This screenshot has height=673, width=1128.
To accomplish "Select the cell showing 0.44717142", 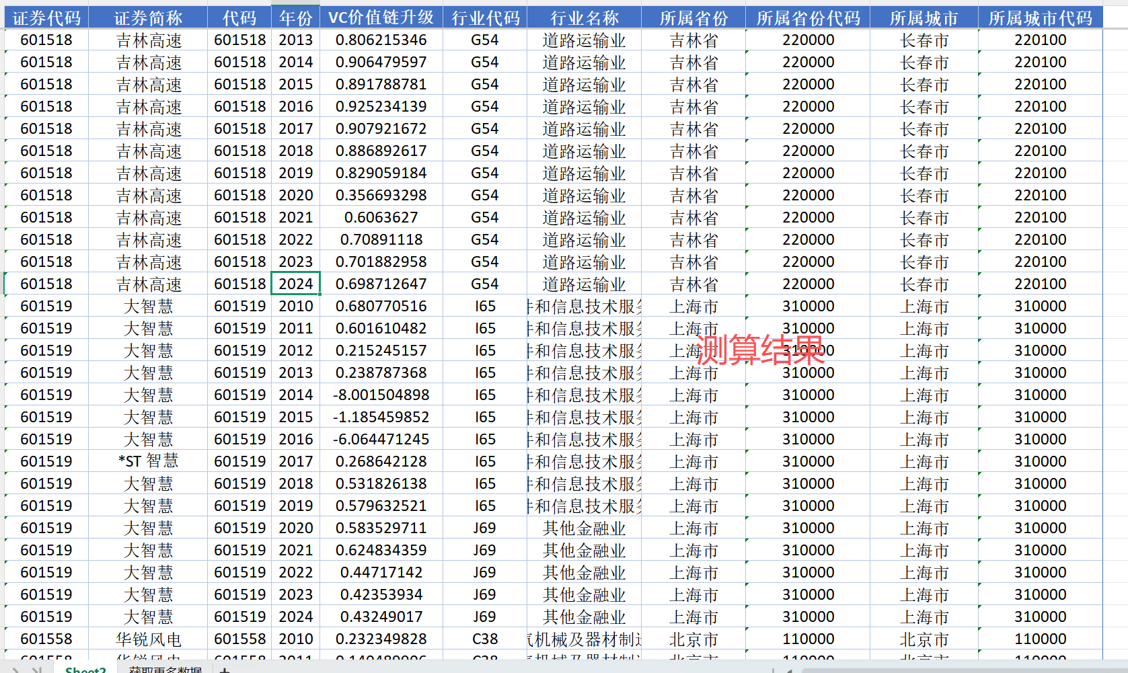I will click(381, 573).
